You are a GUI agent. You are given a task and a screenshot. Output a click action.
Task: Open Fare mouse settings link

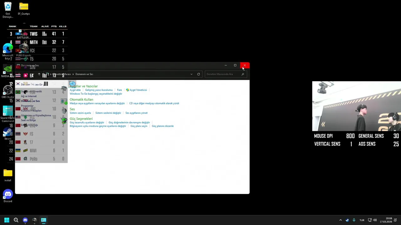click(119, 90)
